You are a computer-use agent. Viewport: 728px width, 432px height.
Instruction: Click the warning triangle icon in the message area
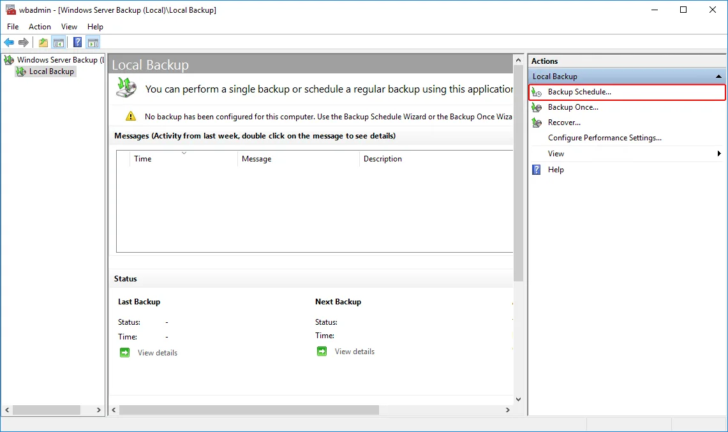131,116
